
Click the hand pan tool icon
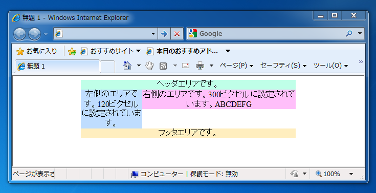click(x=149, y=66)
